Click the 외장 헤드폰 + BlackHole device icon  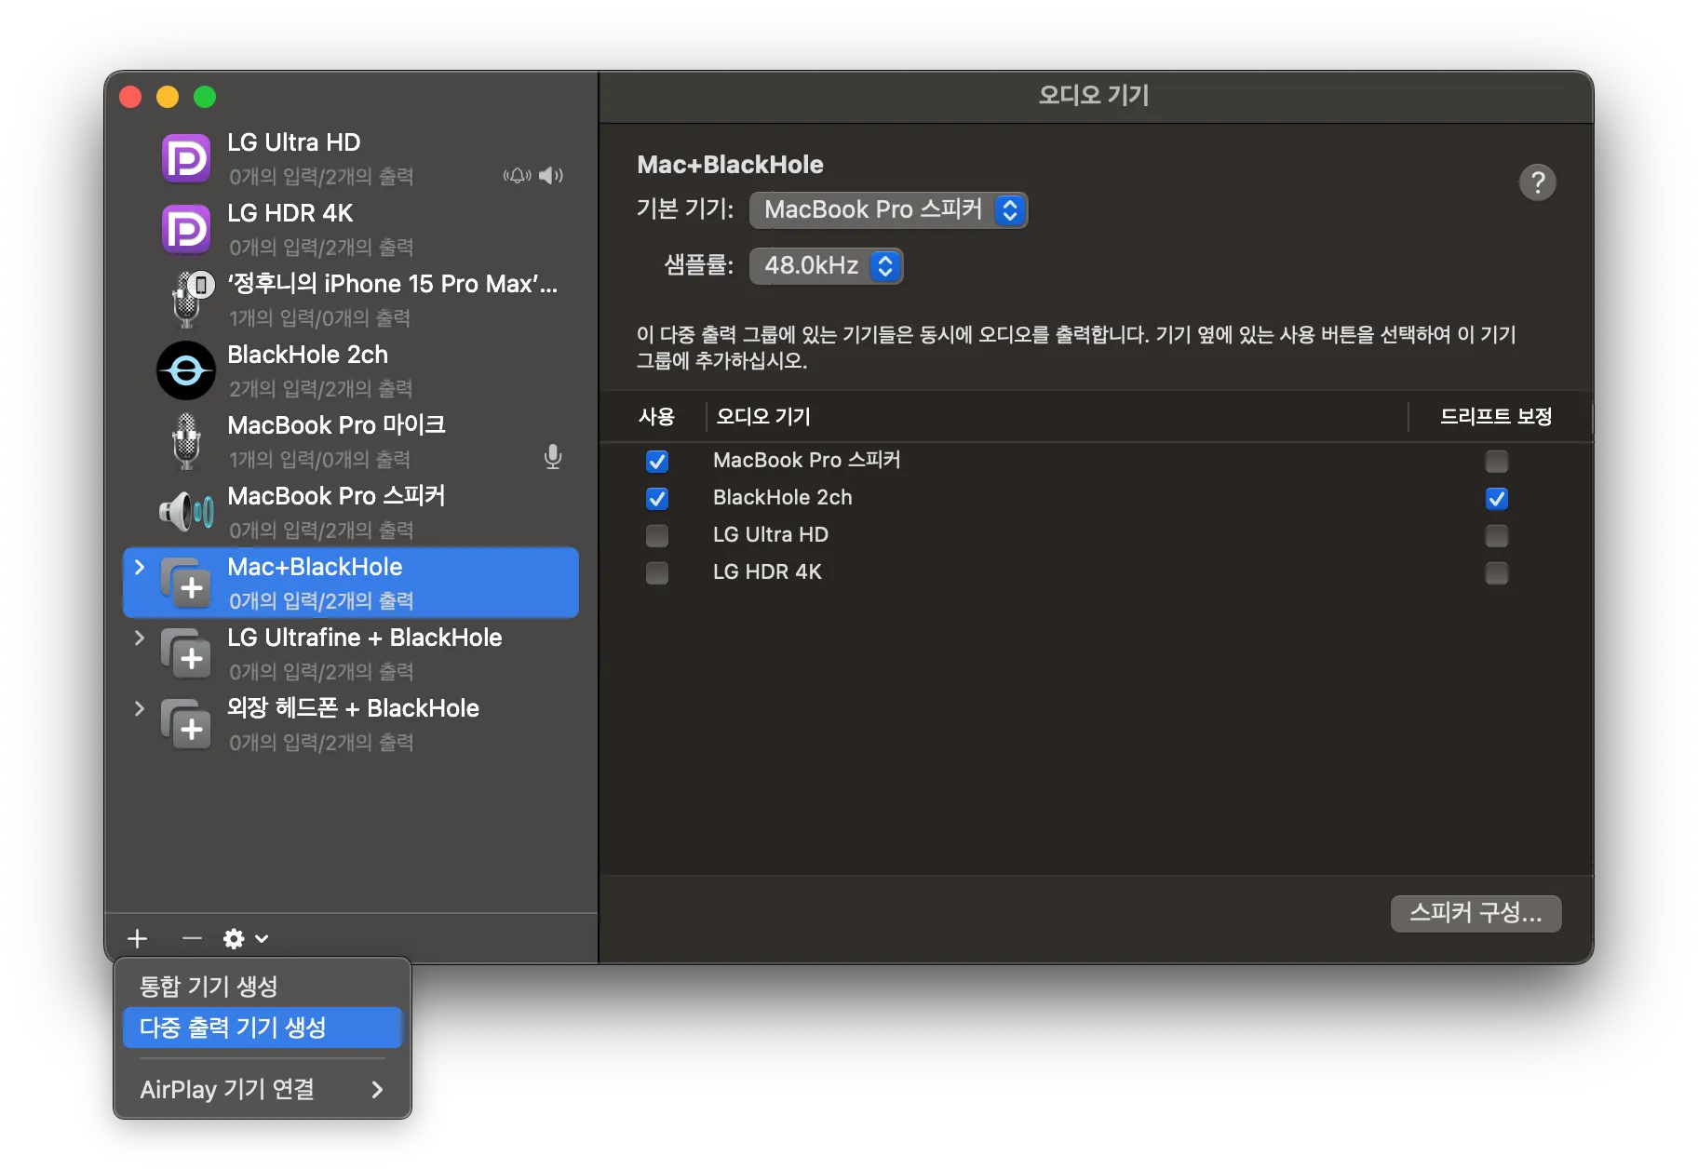point(186,724)
